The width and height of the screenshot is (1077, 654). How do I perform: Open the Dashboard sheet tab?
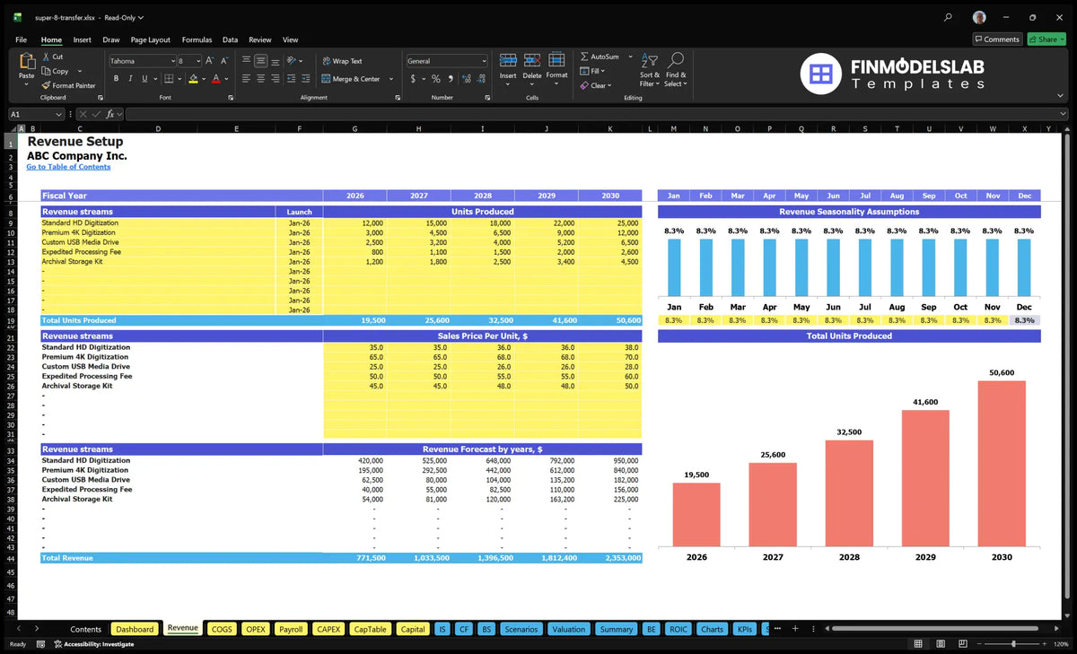point(136,629)
